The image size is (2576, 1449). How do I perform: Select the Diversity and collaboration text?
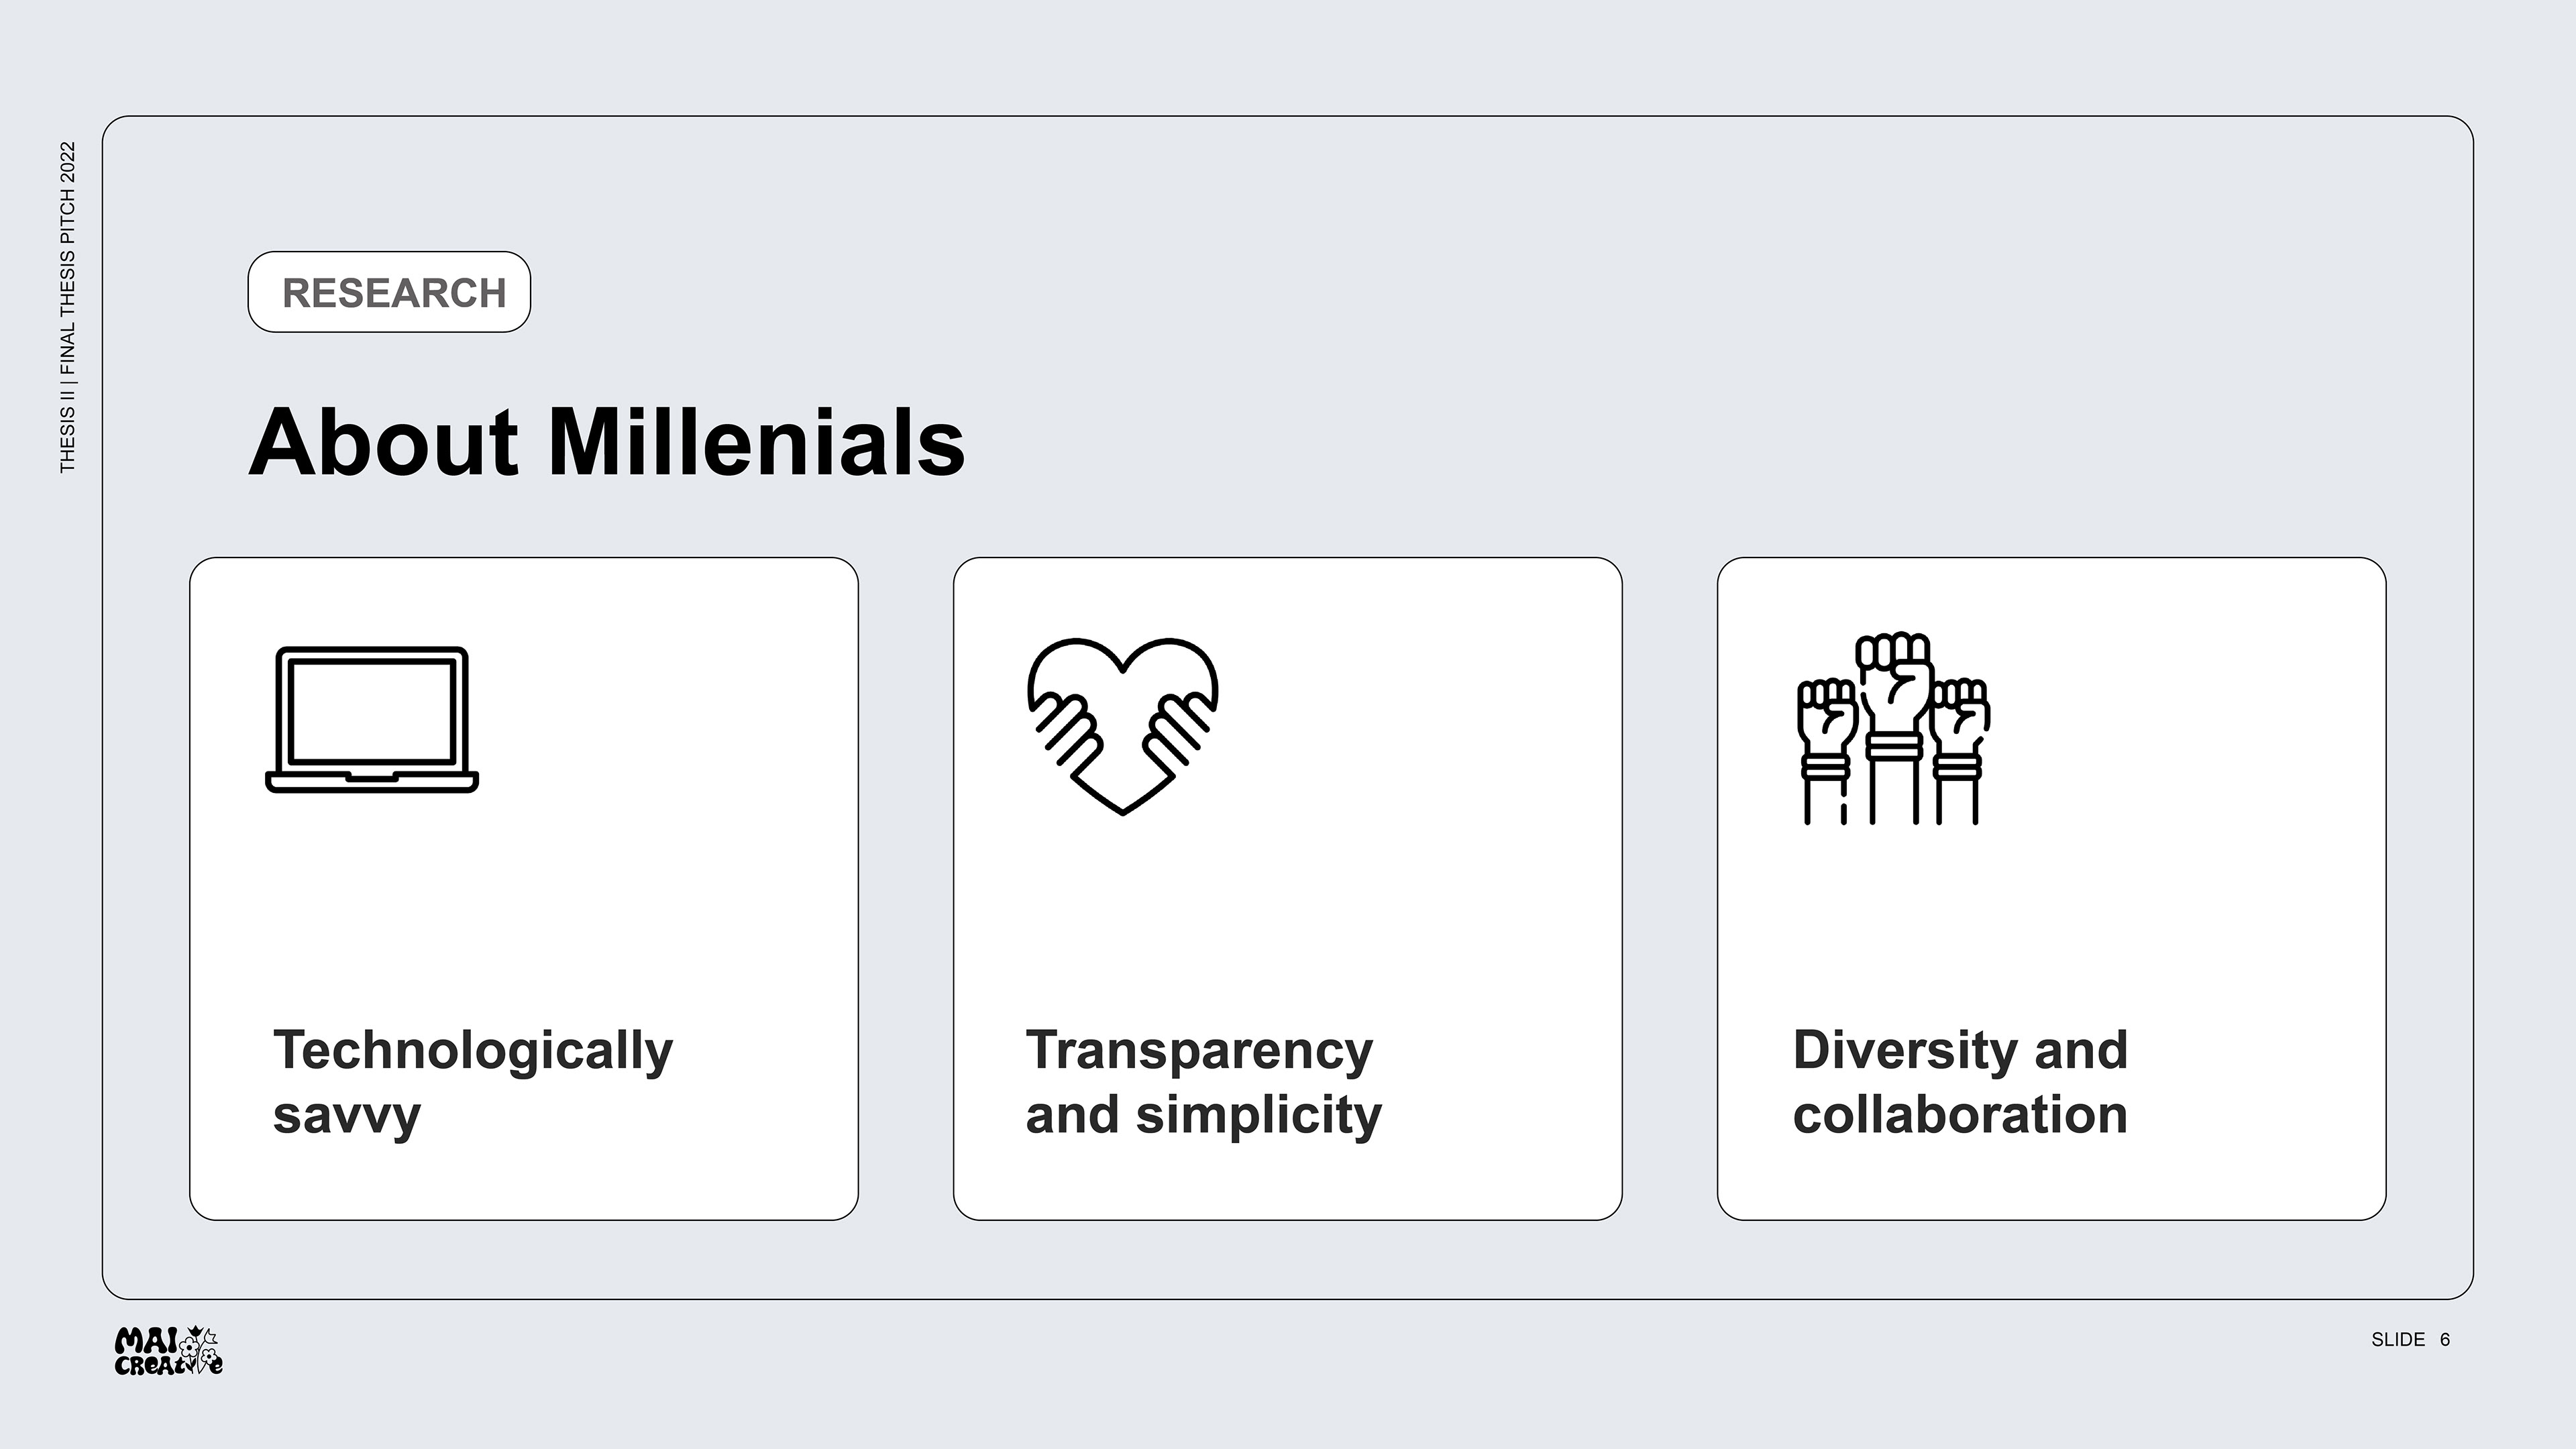tap(1960, 1081)
